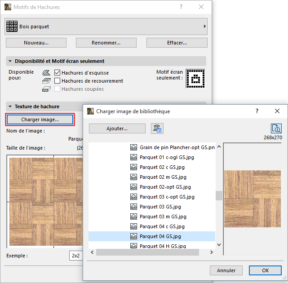
Task: Click the file list scroll down arrow
Action: tap(219, 245)
